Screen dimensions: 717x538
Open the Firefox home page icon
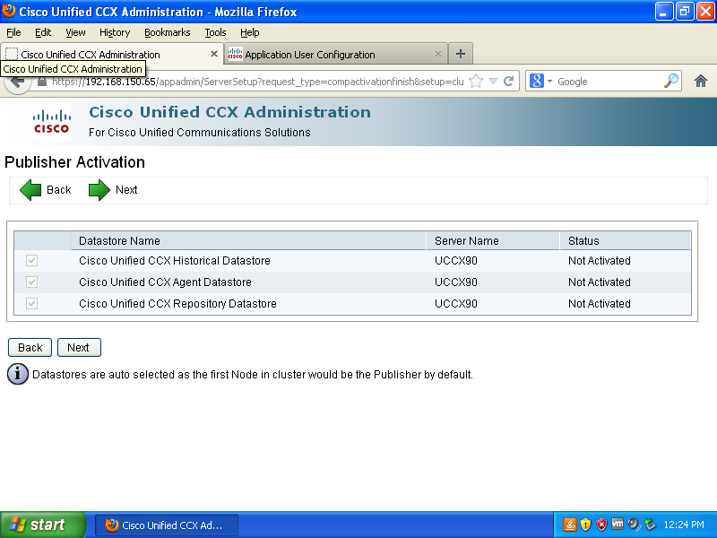click(701, 82)
